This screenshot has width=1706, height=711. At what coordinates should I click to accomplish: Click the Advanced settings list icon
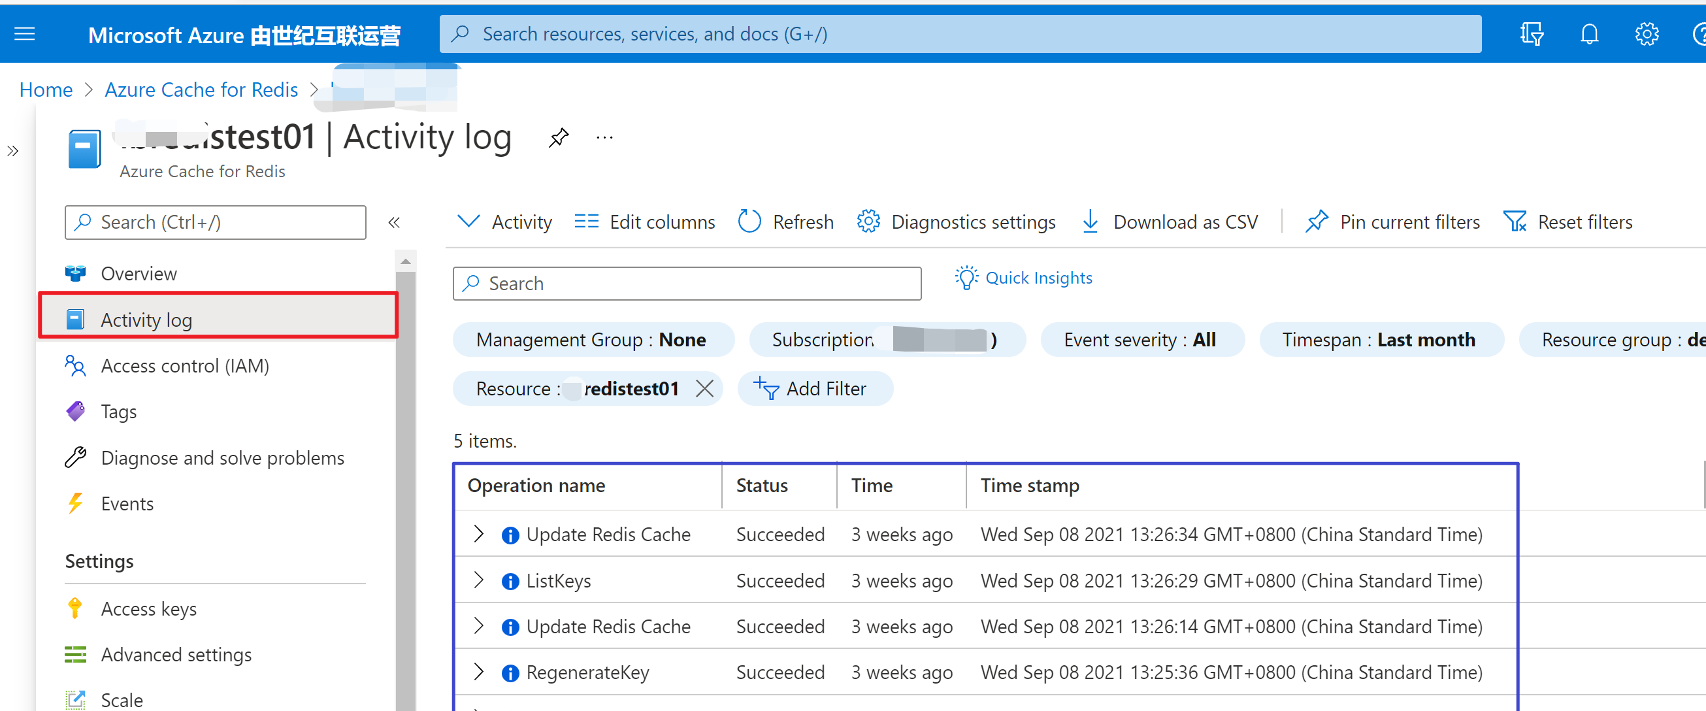(x=76, y=654)
